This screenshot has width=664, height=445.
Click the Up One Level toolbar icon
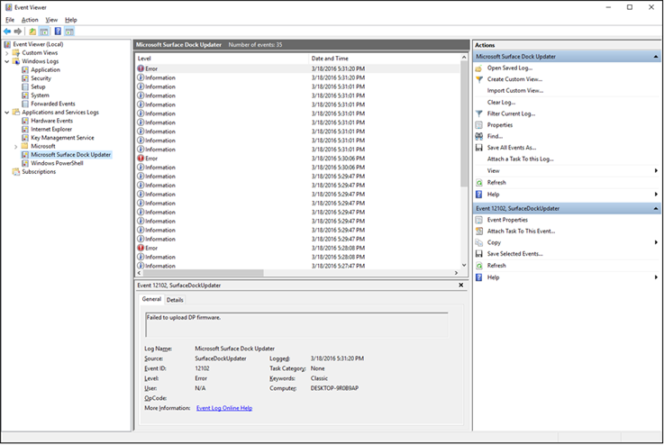[32, 32]
